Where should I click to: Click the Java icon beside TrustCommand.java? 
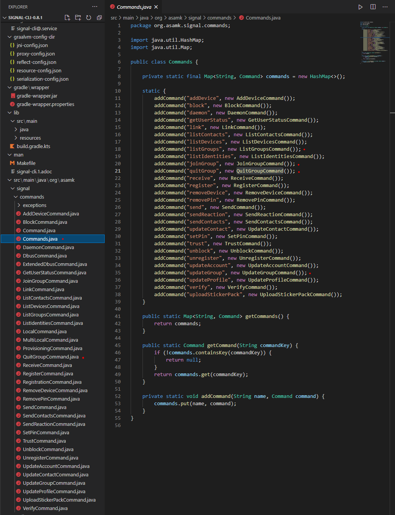coord(18,441)
